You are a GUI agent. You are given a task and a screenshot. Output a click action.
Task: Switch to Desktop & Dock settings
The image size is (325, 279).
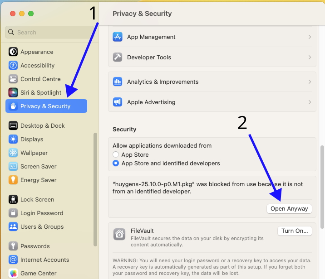[42, 125]
